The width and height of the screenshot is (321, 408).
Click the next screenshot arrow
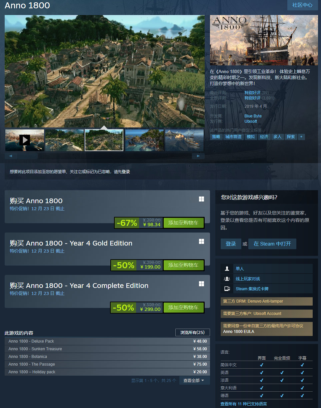pos(198,156)
